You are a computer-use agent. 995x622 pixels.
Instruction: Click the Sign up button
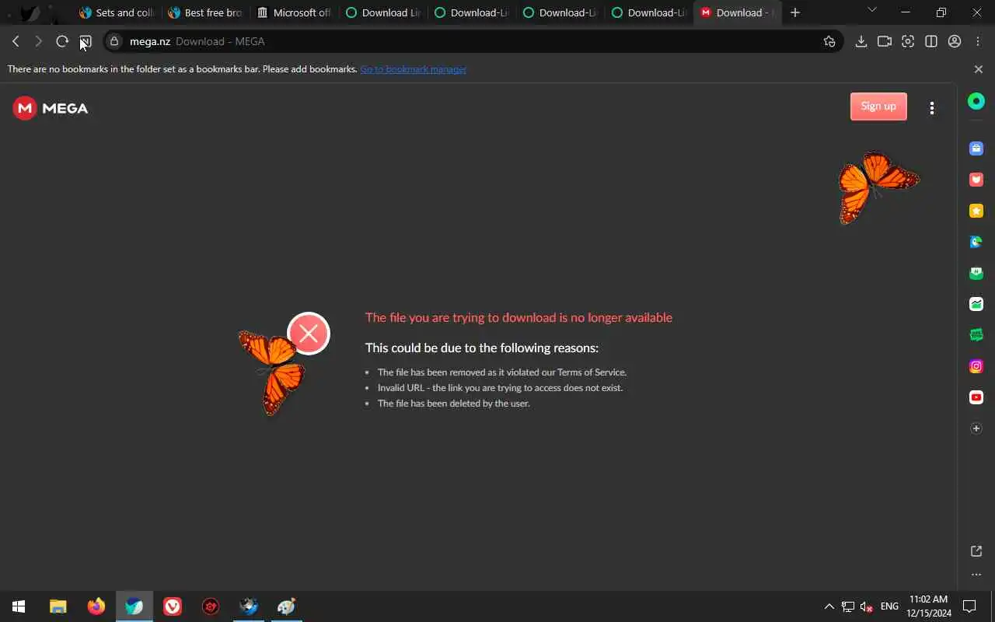[x=878, y=107]
